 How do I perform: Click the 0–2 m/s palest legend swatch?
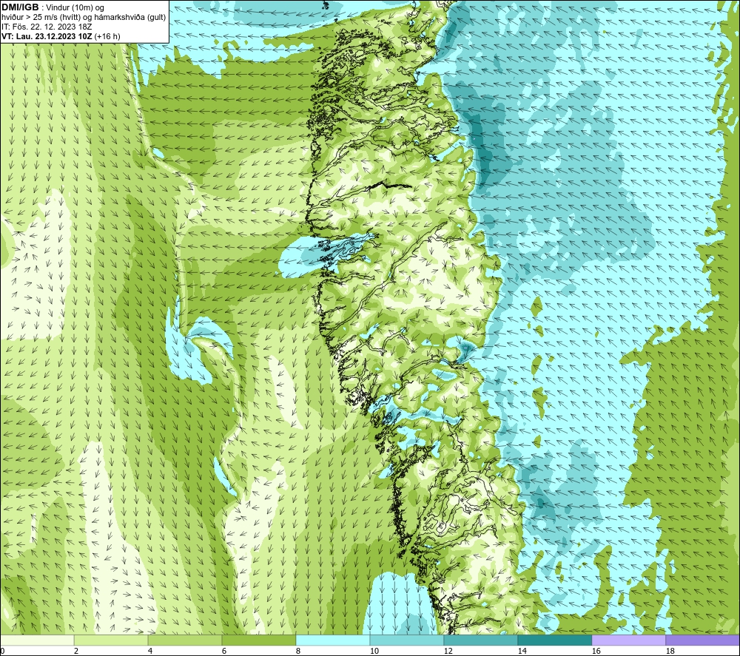37,640
